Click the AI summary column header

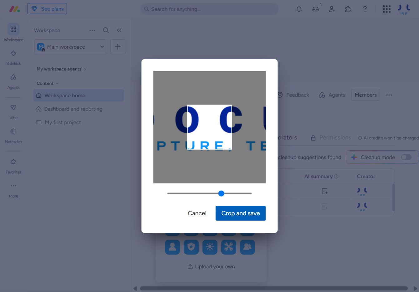319,176
